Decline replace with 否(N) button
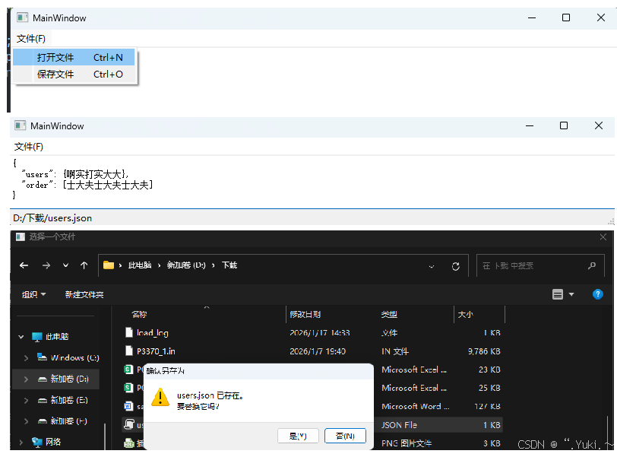This screenshot has height=457, width=617. [345, 436]
